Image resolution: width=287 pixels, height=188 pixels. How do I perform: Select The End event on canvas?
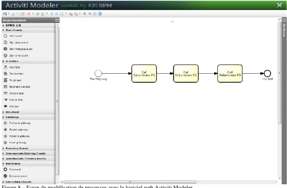point(267,73)
